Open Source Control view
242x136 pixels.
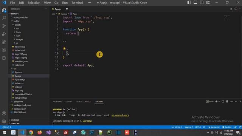[x=4, y=26]
